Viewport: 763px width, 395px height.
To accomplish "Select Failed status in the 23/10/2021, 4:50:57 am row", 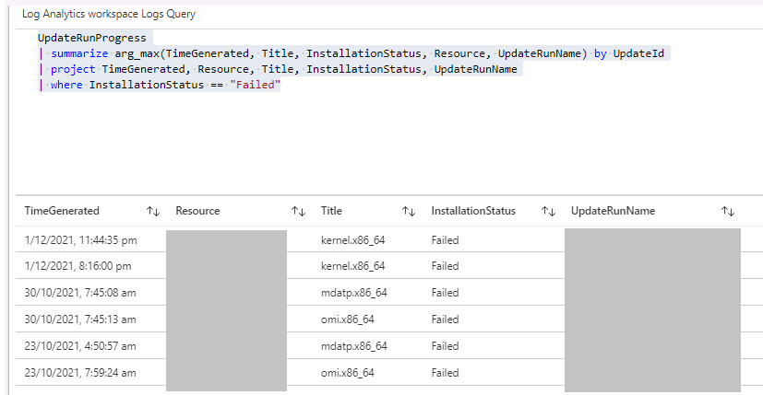I will (445, 346).
